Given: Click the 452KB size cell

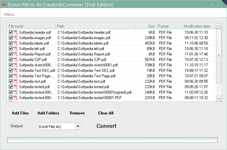Looking at the screenshot, I should point(150,43).
